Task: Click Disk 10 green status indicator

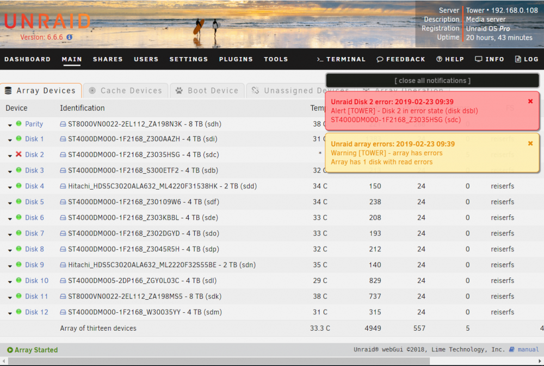Action: click(18, 280)
